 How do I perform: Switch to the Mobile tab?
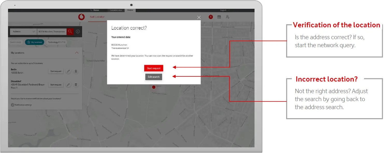[x=130, y=10]
